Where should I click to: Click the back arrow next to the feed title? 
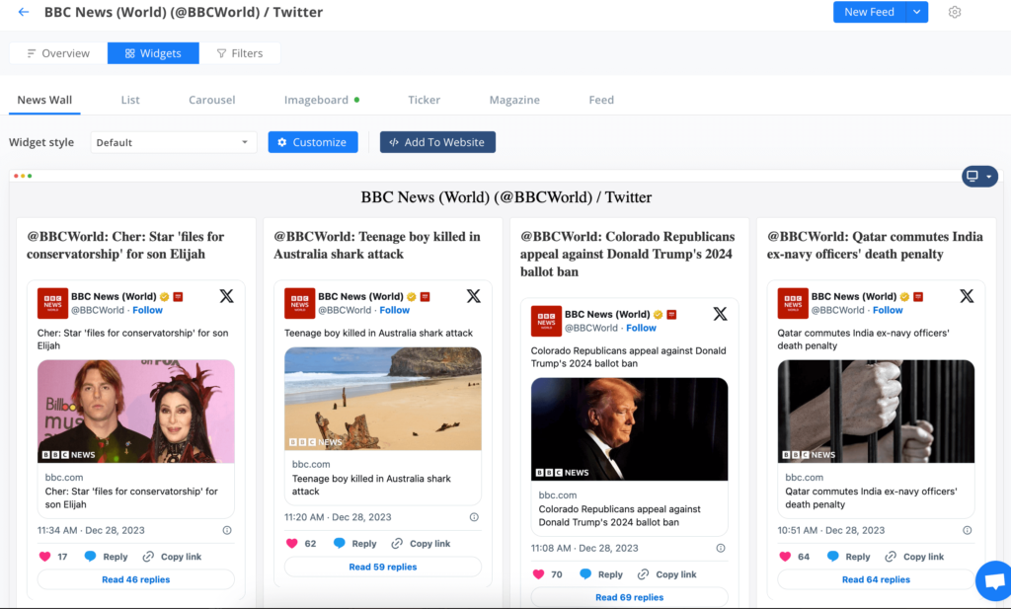click(x=22, y=12)
